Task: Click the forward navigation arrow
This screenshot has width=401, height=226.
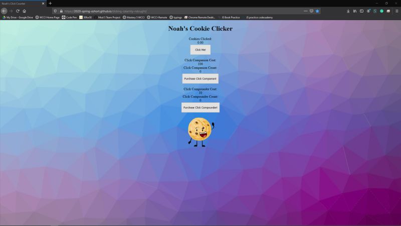Action: pyautogui.click(x=11, y=11)
